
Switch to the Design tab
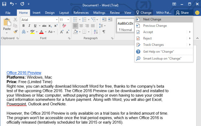coord(50,13)
